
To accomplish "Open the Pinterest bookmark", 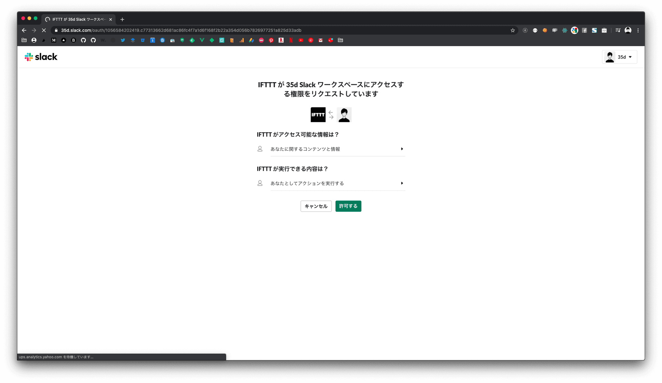I will tap(271, 40).
